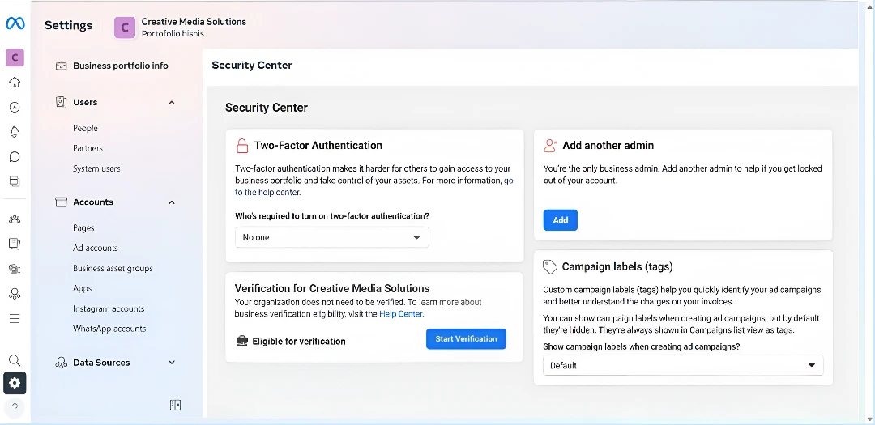Click the Users section badge icon

pyautogui.click(x=62, y=102)
